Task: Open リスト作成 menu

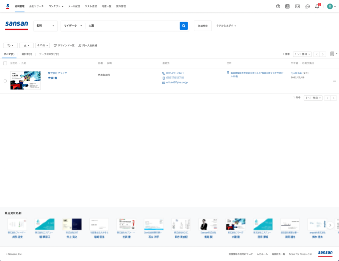Action: [91, 6]
